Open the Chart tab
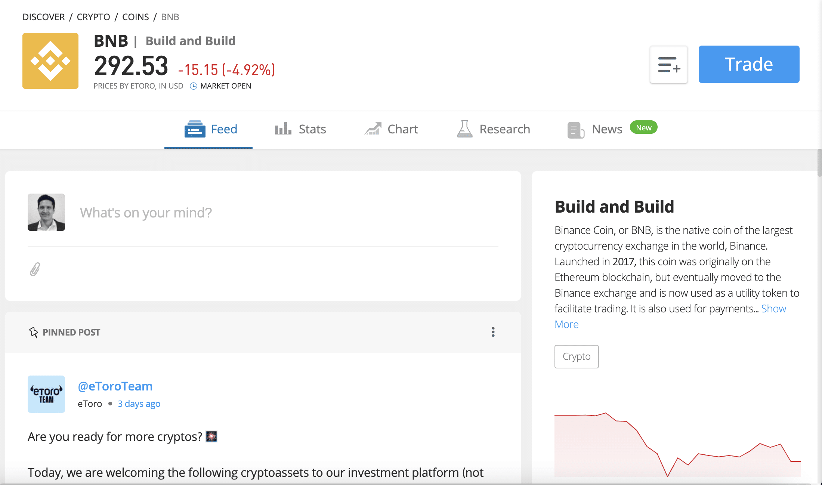This screenshot has width=822, height=485. tap(391, 129)
